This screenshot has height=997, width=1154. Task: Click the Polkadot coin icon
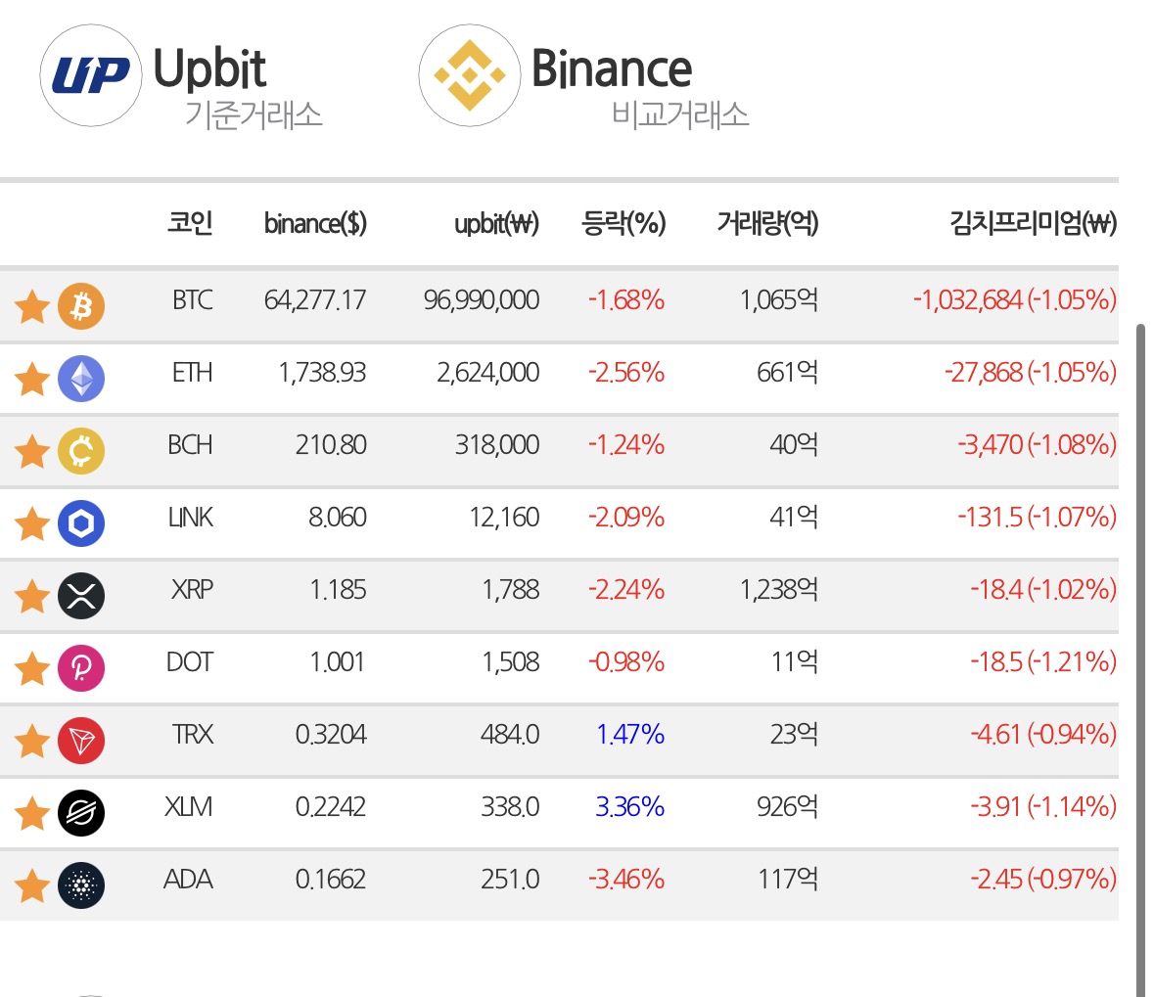click(81, 668)
